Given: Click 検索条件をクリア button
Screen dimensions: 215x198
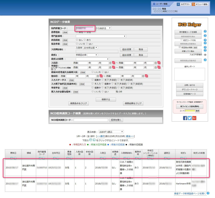Looking at the screenshot, I should [78, 103].
